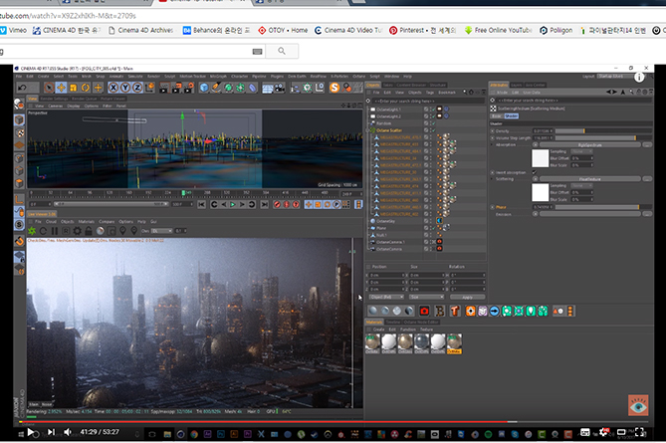Select the OctaneSky object

click(385, 221)
